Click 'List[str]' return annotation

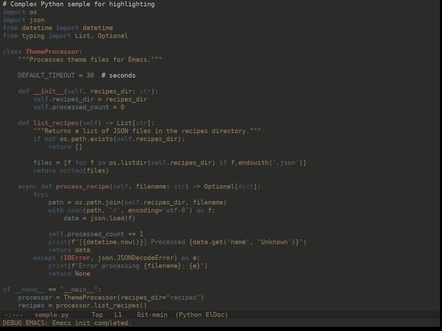tap(134, 123)
